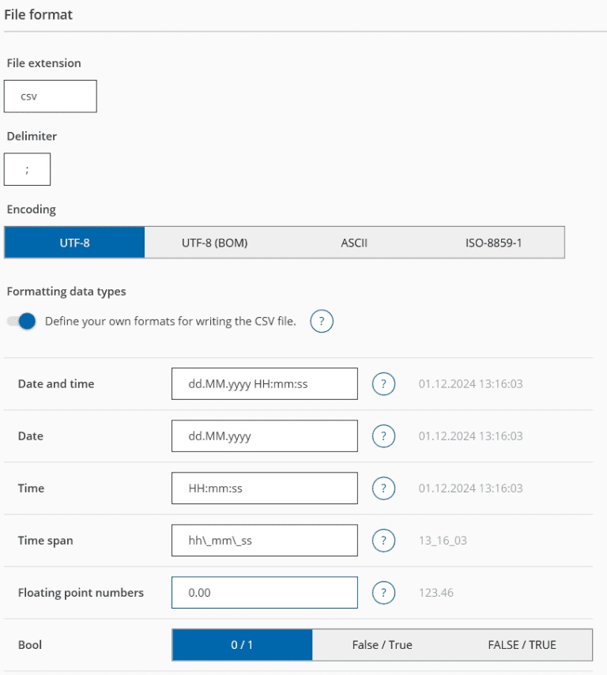607x675 pixels.
Task: Click the Time format field HH:mm:ss
Action: pos(265,488)
